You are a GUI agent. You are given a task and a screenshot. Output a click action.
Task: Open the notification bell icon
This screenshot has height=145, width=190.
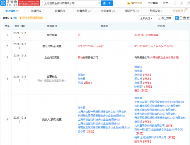point(182,3)
